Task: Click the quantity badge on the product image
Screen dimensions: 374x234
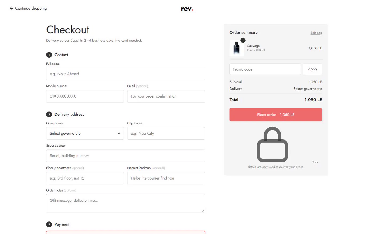Action: tap(243, 40)
